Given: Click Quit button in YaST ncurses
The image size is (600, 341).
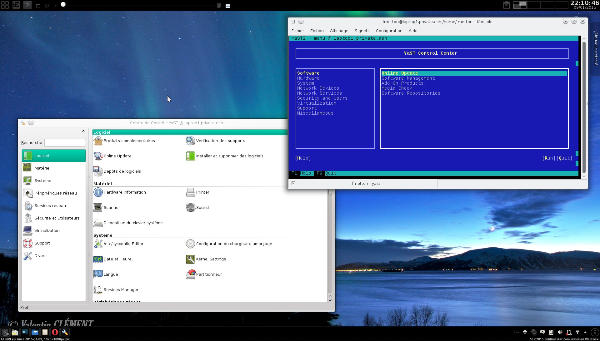Looking at the screenshot, I should coord(564,158).
